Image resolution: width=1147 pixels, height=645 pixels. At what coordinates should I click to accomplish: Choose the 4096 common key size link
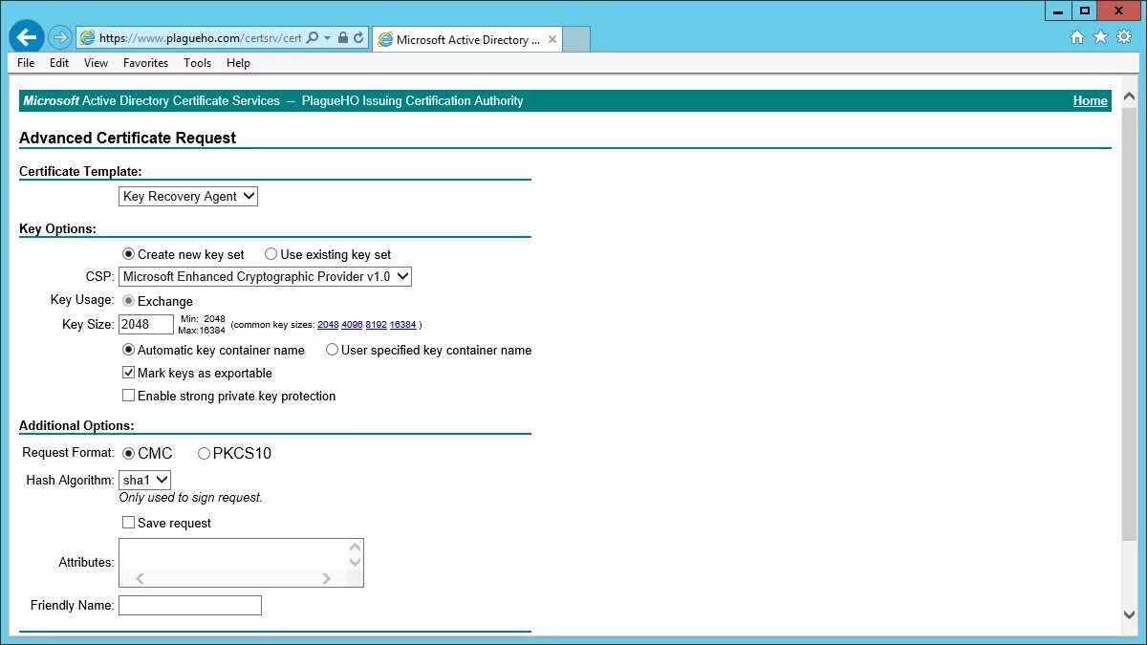pyautogui.click(x=352, y=325)
